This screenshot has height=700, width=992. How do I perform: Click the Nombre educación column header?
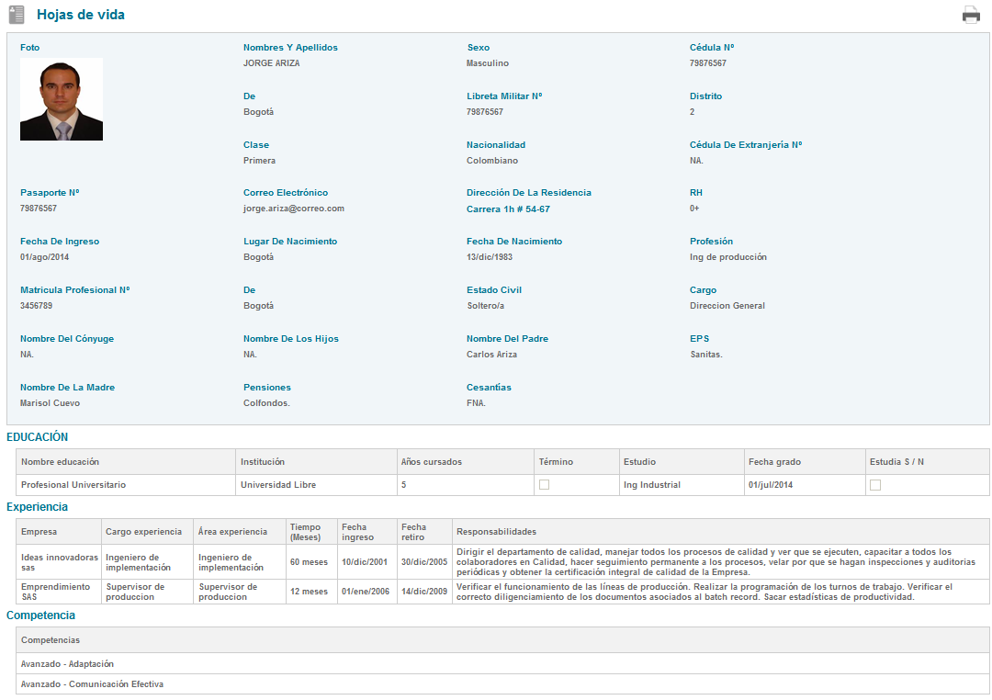[60, 461]
